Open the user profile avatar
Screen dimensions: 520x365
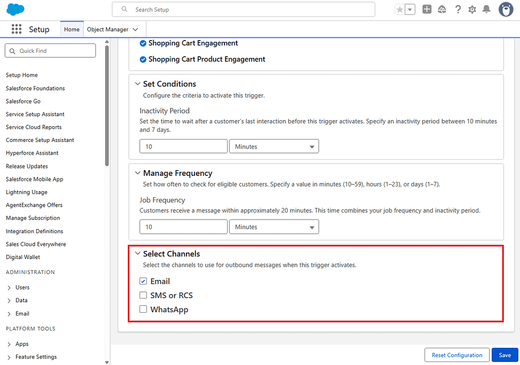(x=506, y=9)
